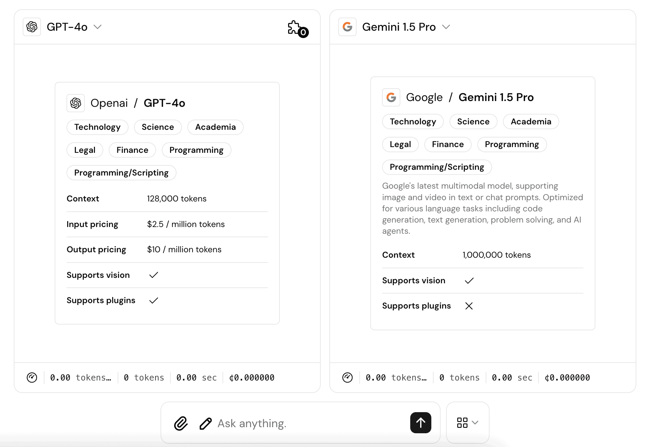Open the layout grid dropdown near the prompt bar
Screen dimensions: 651x447
[467, 423]
